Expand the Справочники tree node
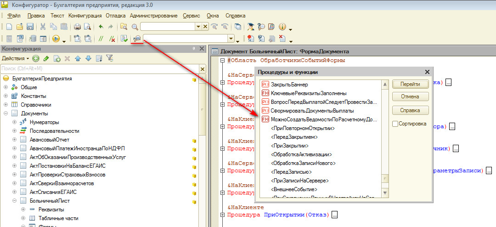 tap(6, 104)
